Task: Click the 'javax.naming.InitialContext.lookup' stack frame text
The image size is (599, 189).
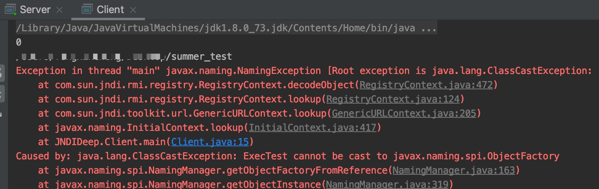Action: (149, 128)
